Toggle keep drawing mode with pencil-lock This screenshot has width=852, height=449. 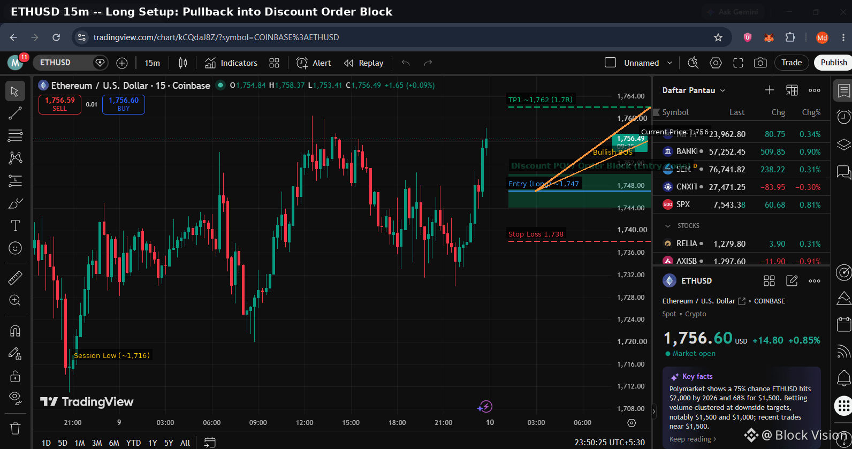point(15,353)
